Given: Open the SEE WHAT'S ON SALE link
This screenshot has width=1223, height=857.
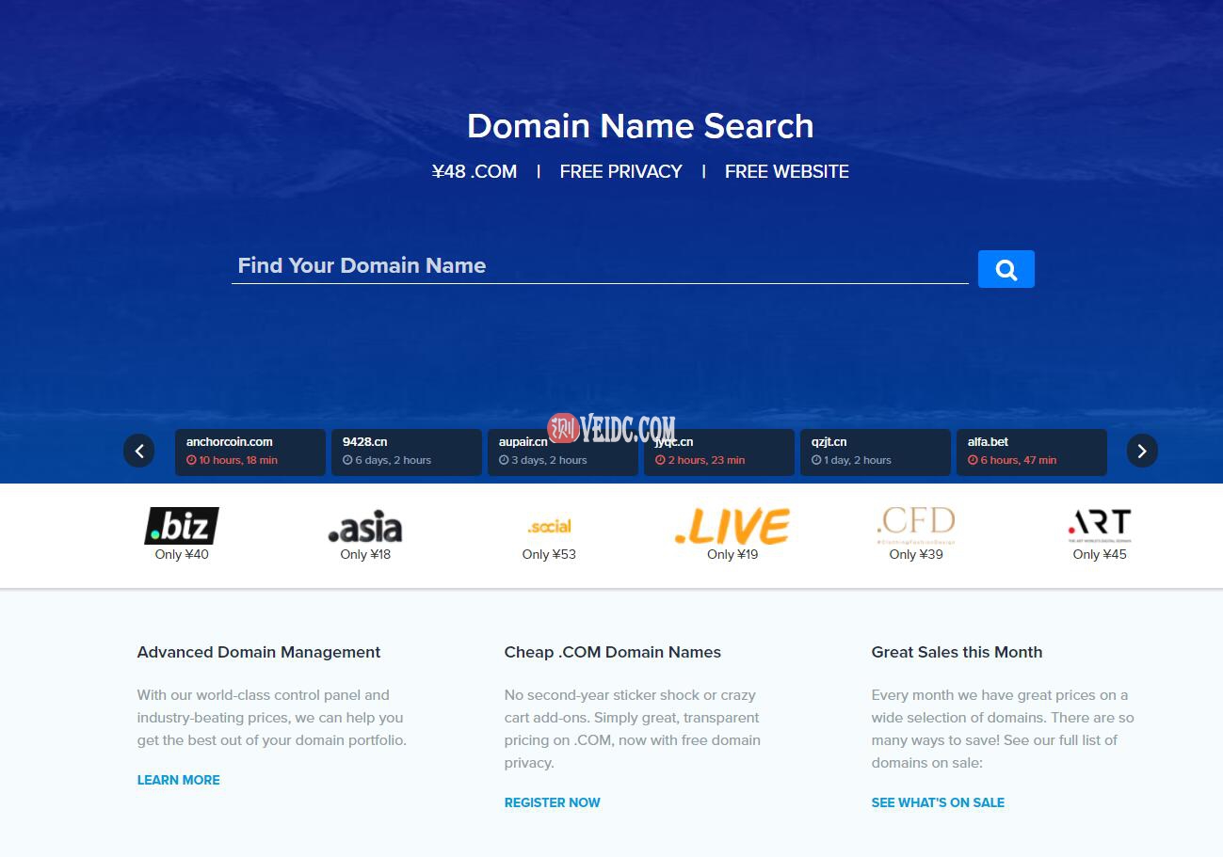Looking at the screenshot, I should coord(938,802).
